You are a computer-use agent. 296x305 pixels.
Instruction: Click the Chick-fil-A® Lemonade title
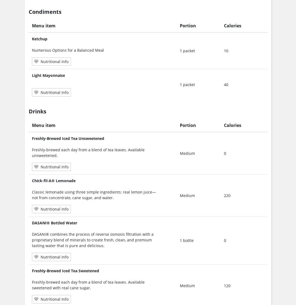[x=54, y=181]
